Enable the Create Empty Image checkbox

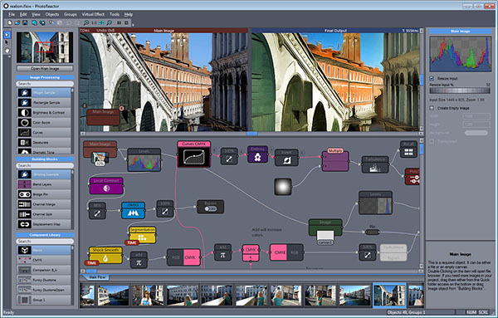click(432, 108)
